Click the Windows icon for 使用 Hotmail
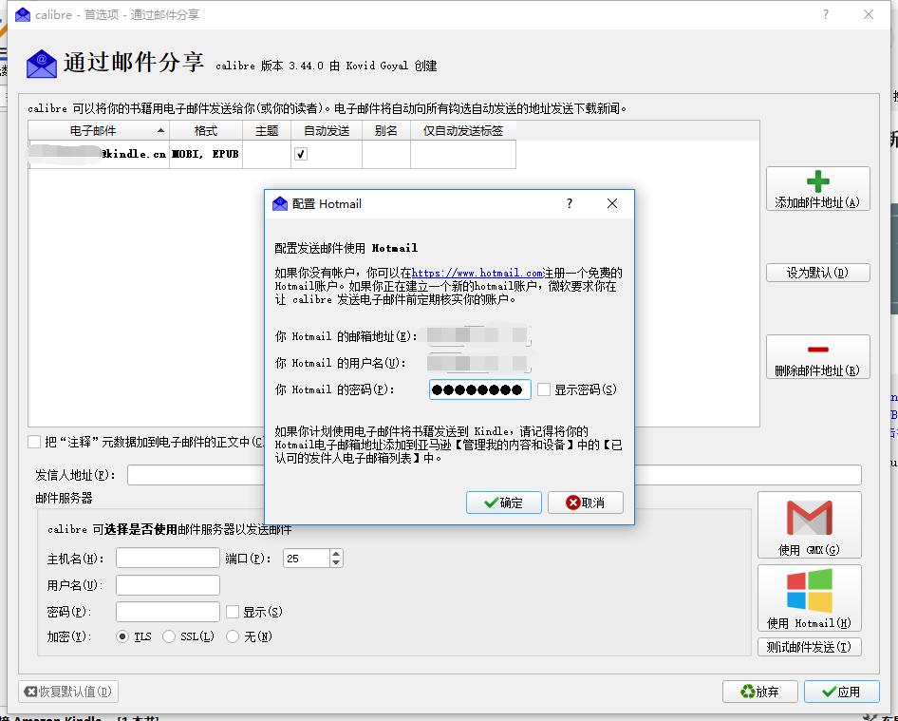Screen dimensions: 898x721 click(808, 589)
